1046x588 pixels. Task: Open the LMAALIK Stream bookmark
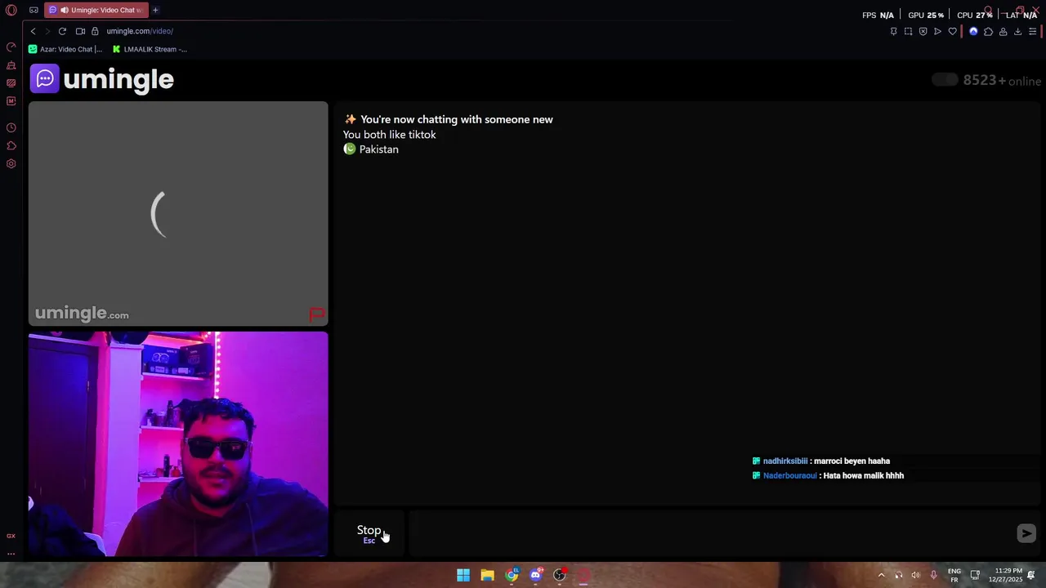coord(150,49)
